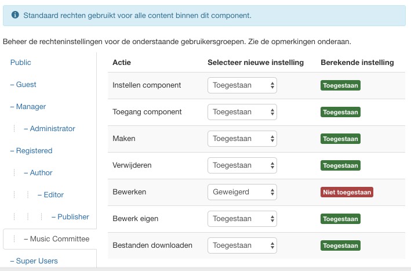Open the Bewerken dropdown set to Geweigerd
411x271 pixels.
pos(242,192)
